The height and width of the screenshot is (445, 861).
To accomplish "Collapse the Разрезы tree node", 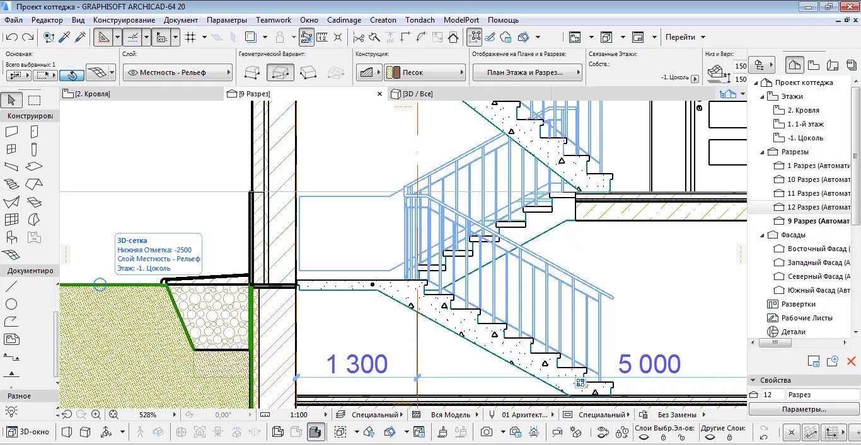I will [x=762, y=152].
